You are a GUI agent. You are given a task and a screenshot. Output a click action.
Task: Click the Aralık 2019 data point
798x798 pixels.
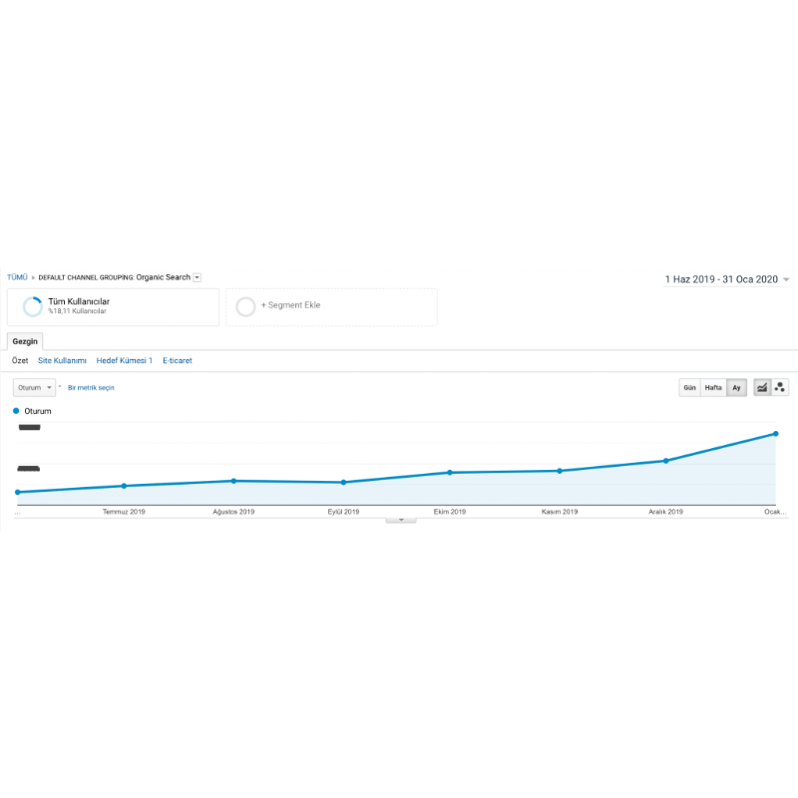[665, 461]
